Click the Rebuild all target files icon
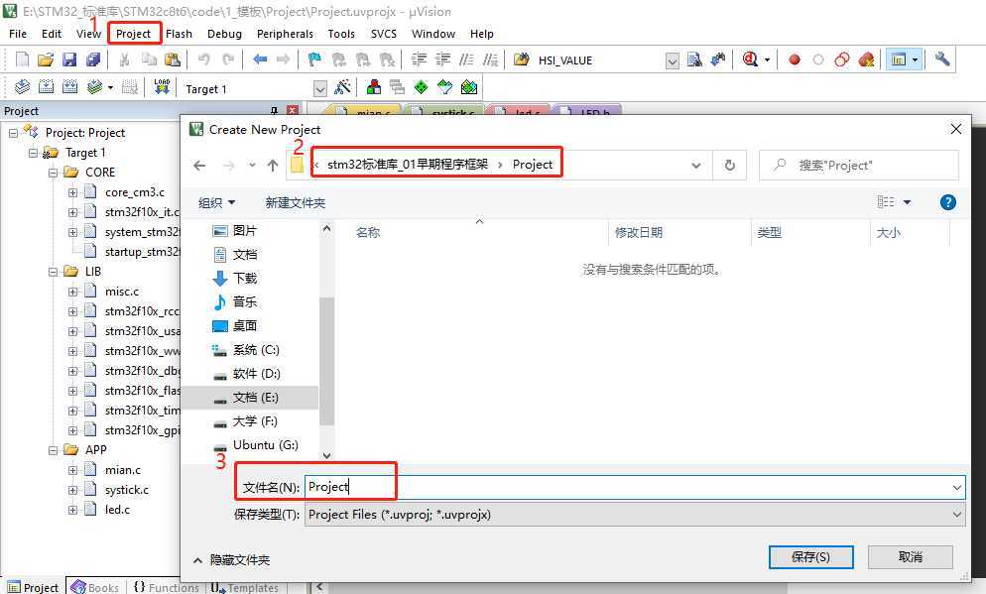The width and height of the screenshot is (986, 594). tap(69, 87)
